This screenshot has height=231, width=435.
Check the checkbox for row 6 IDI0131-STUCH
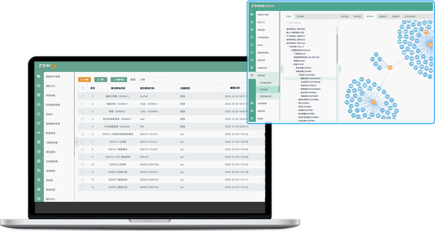[82, 134]
